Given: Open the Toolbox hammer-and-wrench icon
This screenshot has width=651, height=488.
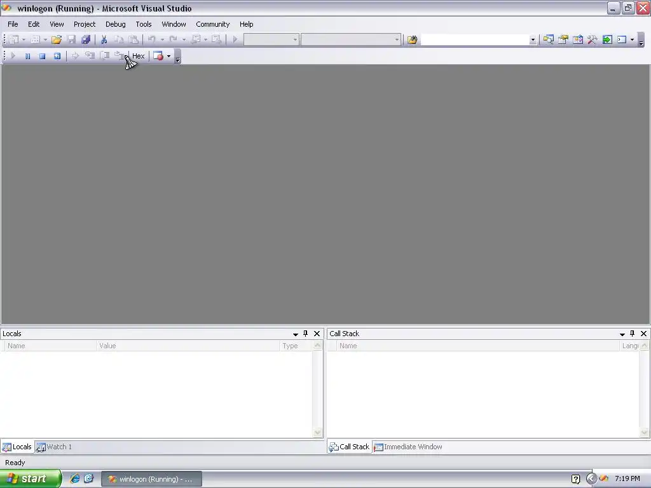Looking at the screenshot, I should point(593,39).
